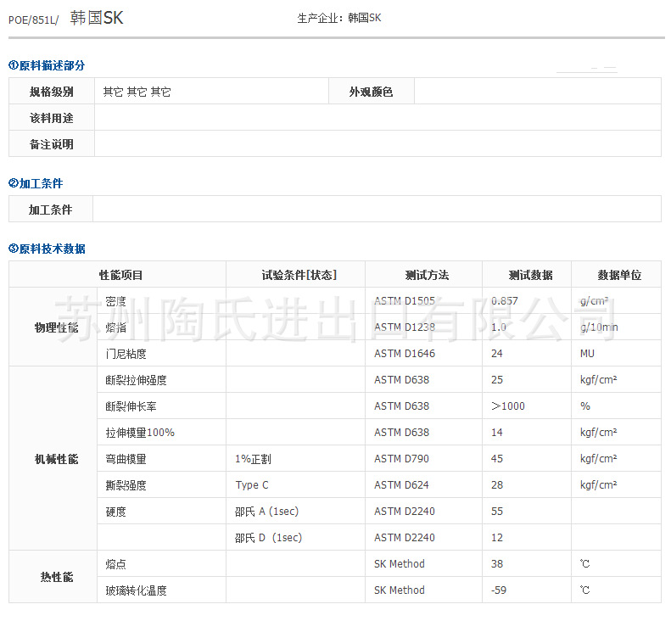This screenshot has width=671, height=621.
Task: Select the >1000 elongation value
Action: tap(508, 406)
